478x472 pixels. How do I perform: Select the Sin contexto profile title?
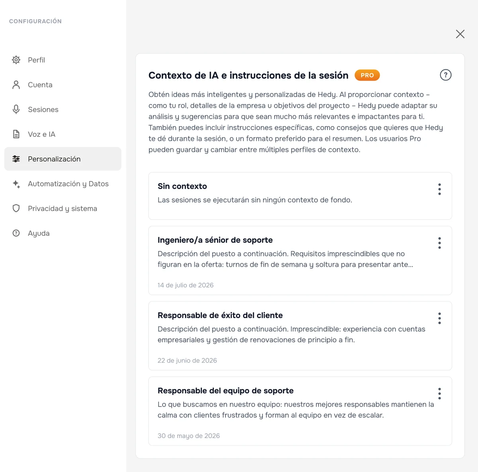point(182,186)
